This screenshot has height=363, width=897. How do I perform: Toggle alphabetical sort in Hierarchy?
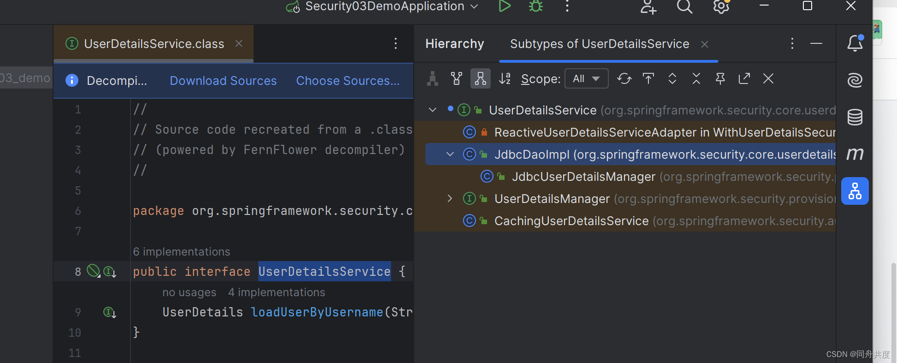click(x=505, y=79)
